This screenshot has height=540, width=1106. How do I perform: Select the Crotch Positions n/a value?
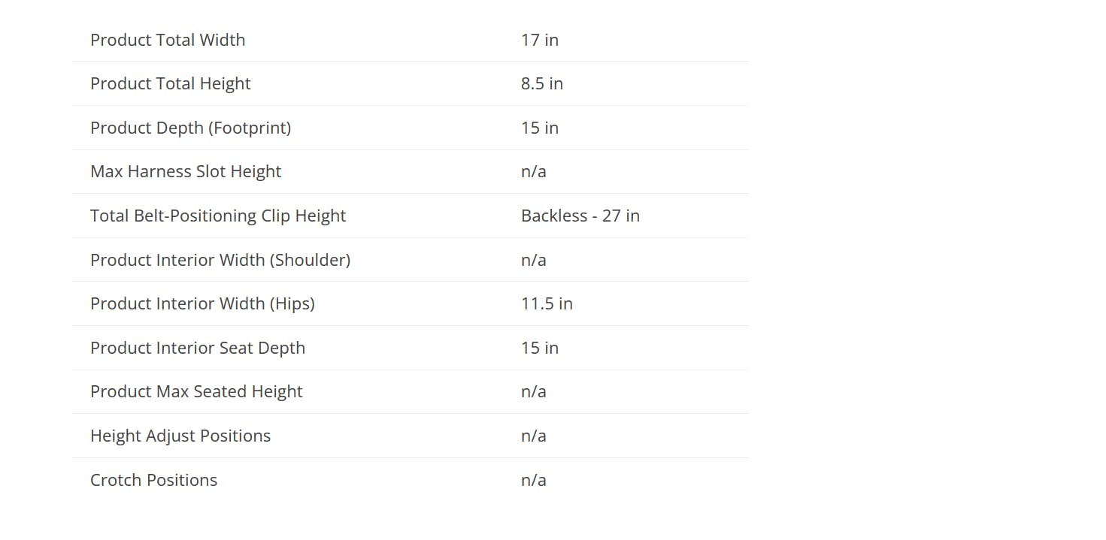point(534,480)
